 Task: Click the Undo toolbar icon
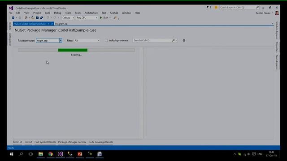[x=48, y=18]
